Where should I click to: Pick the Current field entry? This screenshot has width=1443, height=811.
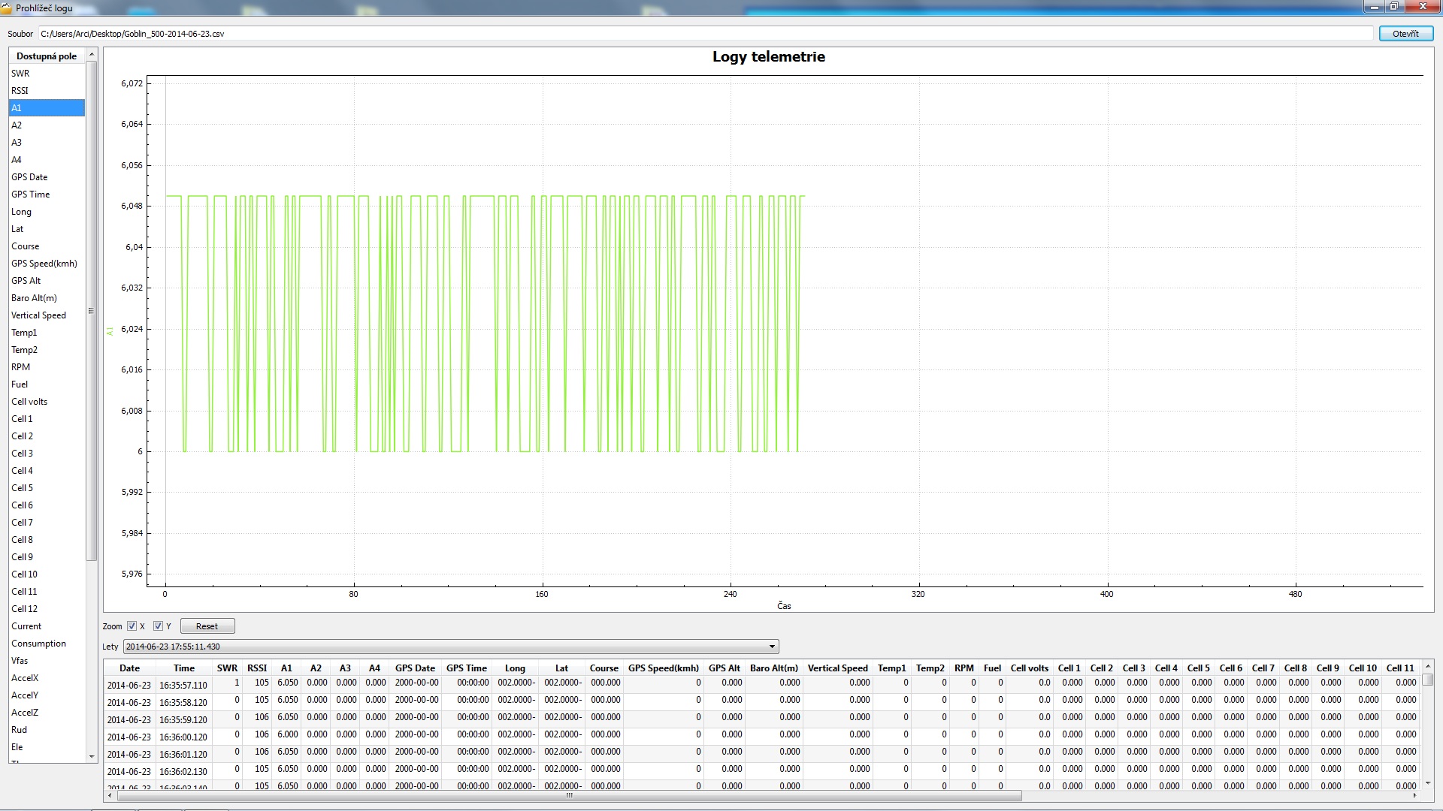[26, 626]
